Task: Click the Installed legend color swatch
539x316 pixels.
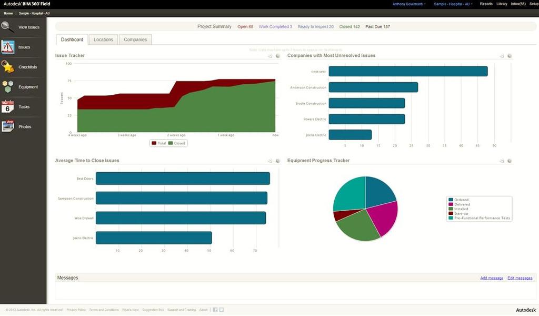Action: click(451, 209)
